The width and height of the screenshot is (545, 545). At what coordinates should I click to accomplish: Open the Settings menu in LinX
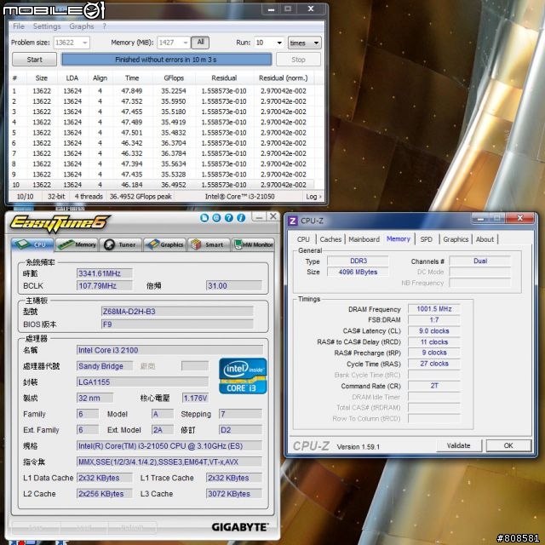point(47,26)
